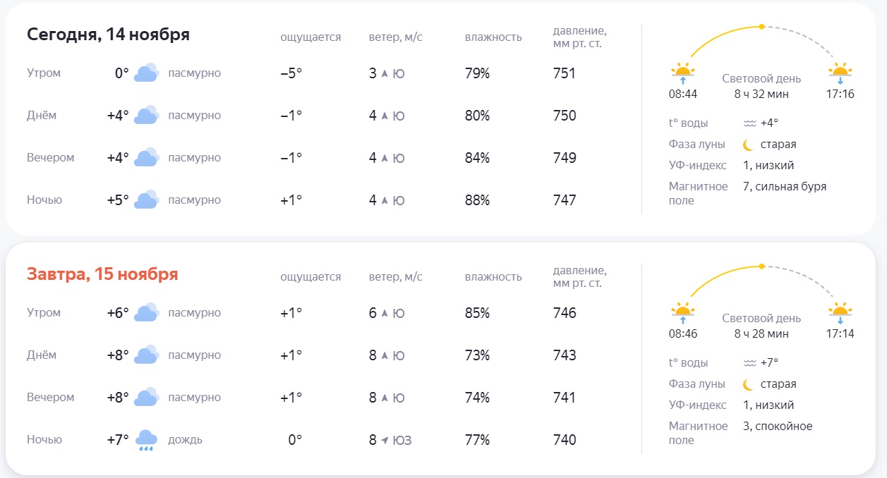
Task: Click the sun peak dot on today's daylight arc
Action: click(761, 27)
